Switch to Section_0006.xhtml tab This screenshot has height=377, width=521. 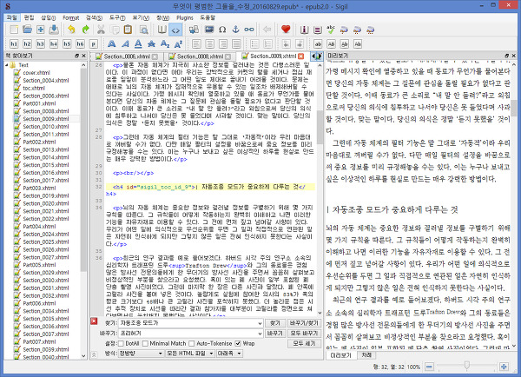click(x=127, y=56)
